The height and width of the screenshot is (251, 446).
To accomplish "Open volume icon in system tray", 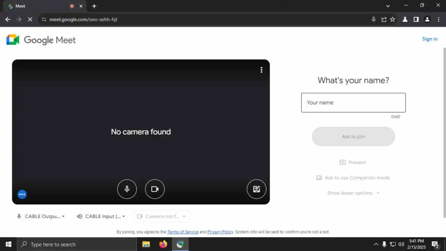I will pos(401,244).
